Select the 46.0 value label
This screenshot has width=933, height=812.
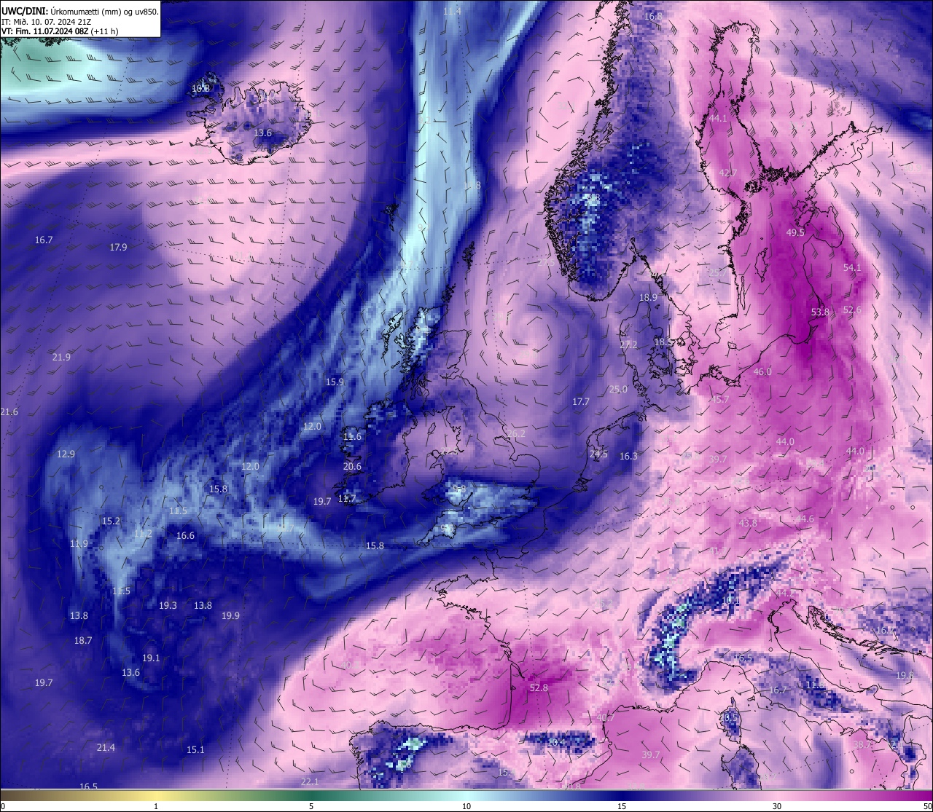point(762,371)
